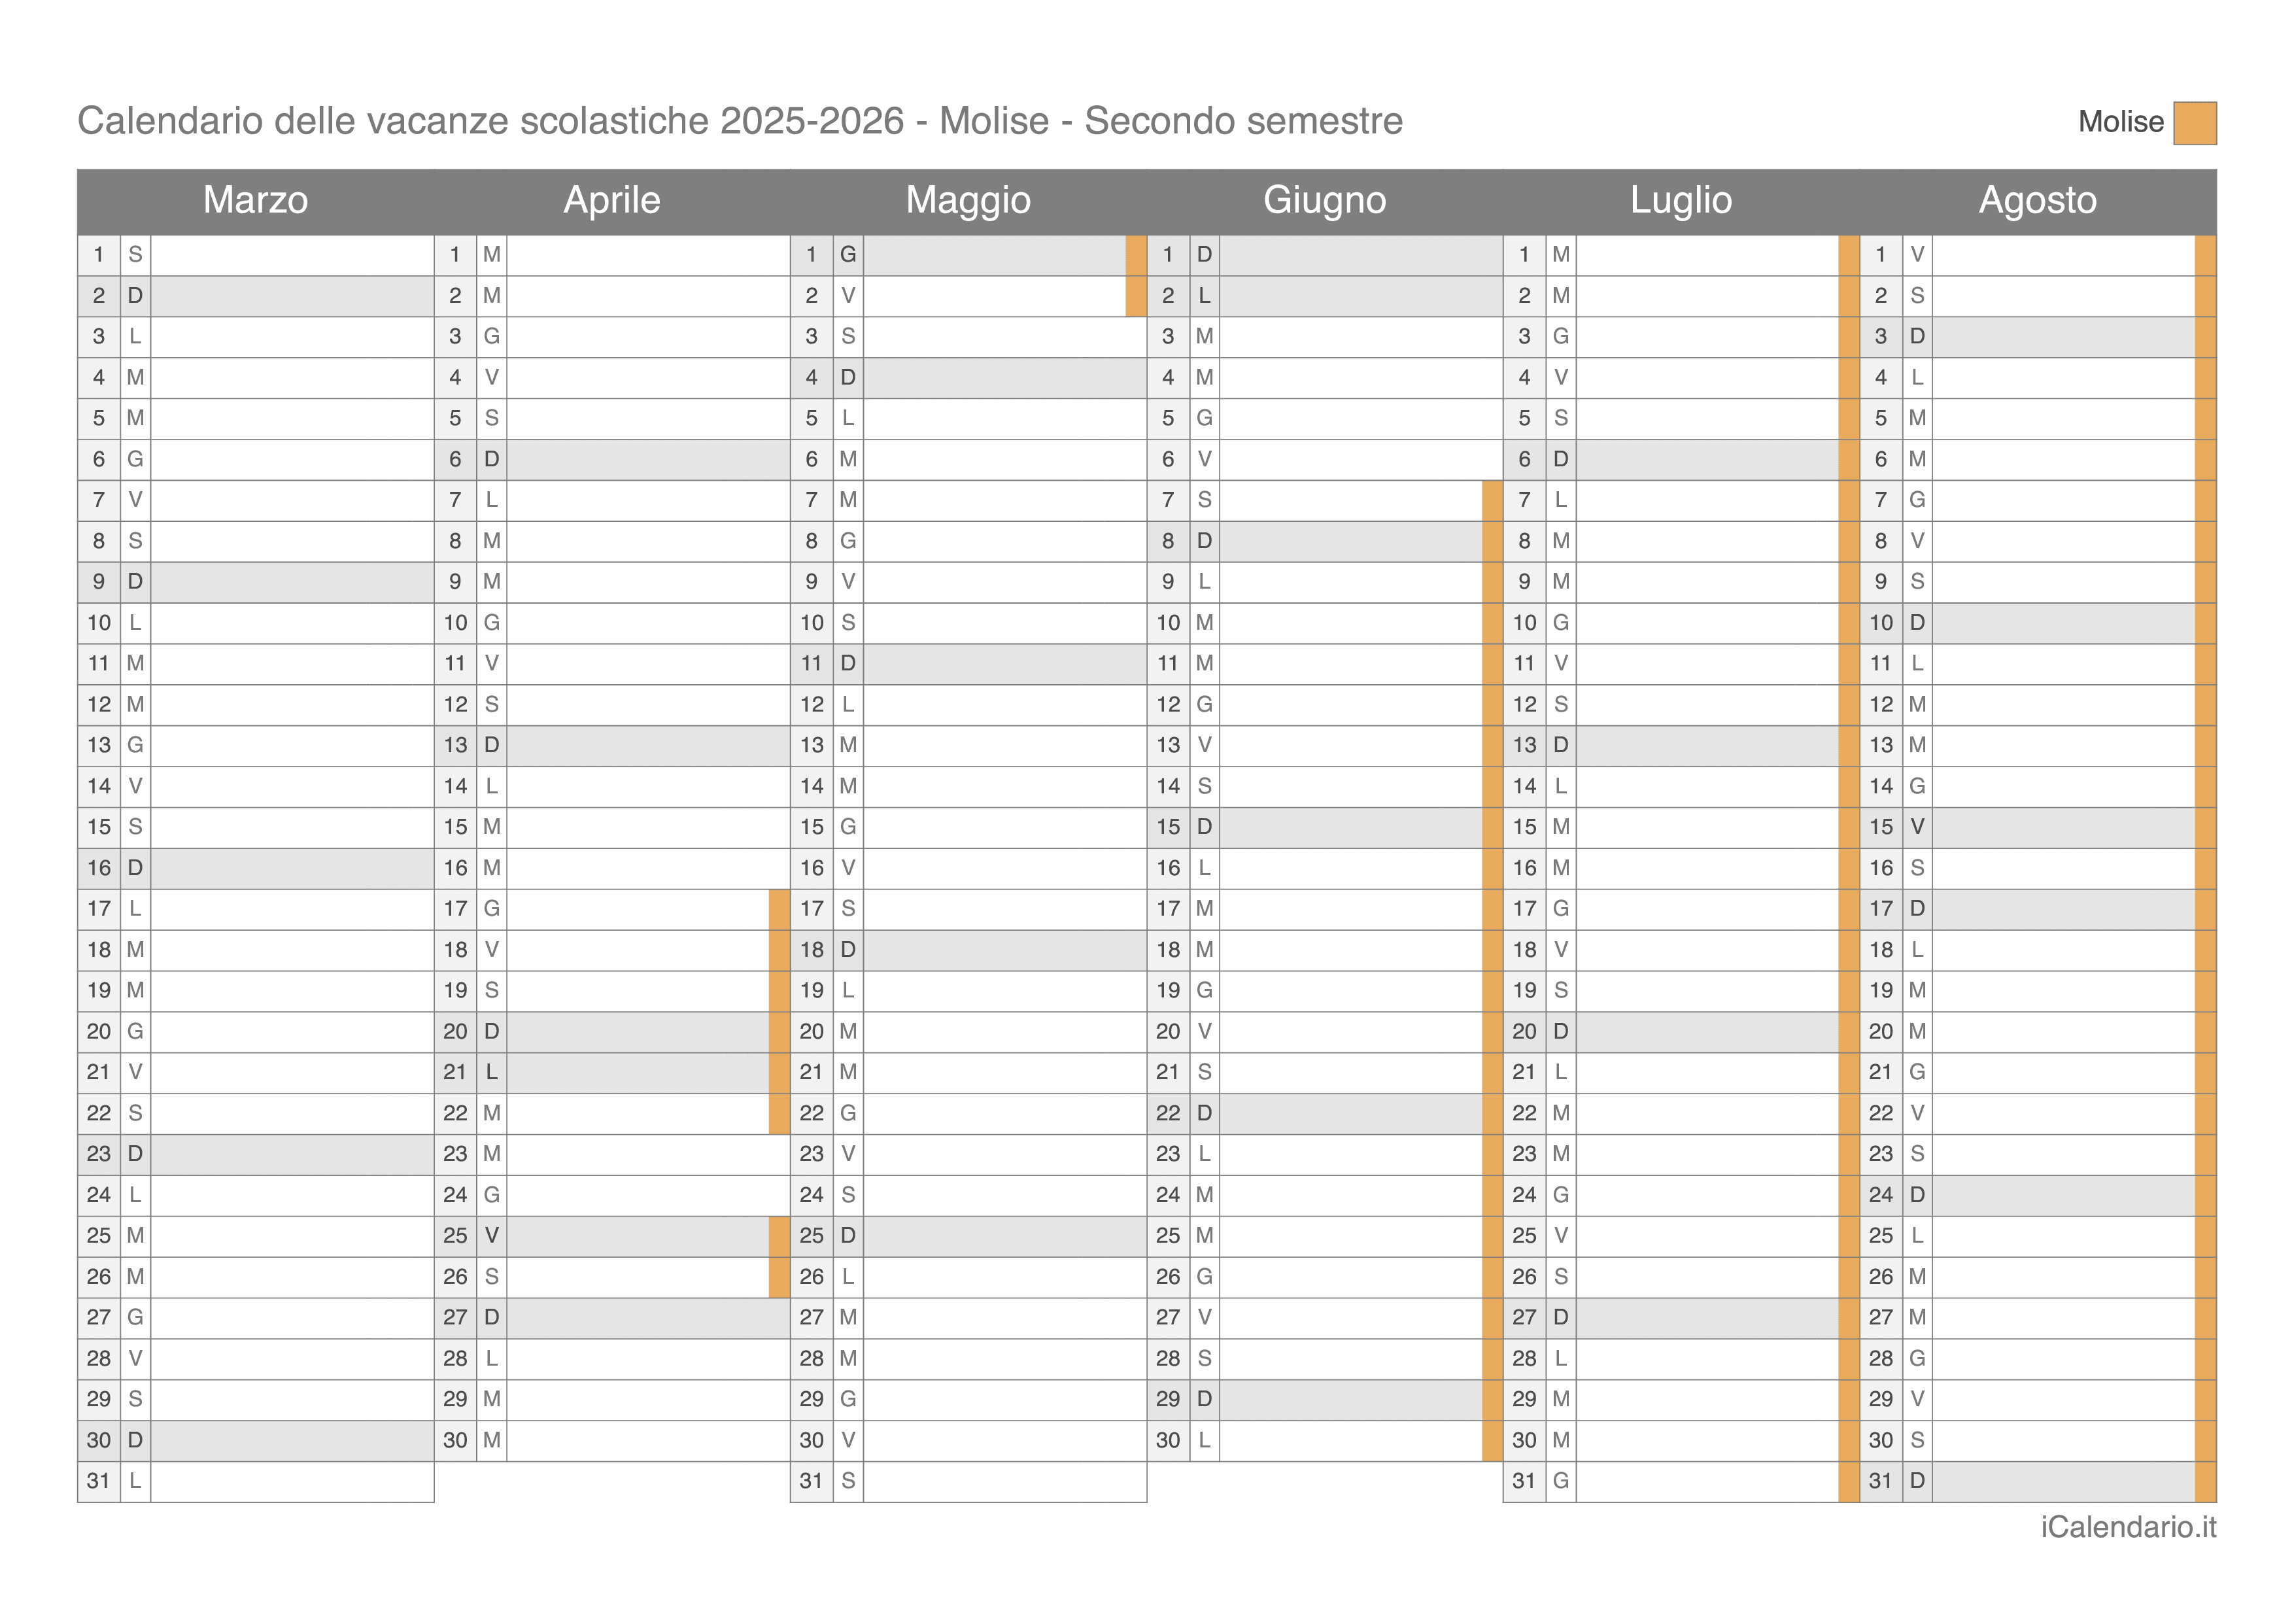Screen dimensions: 2294x1624
Task: Click the Molise legend label
Action: click(2120, 122)
